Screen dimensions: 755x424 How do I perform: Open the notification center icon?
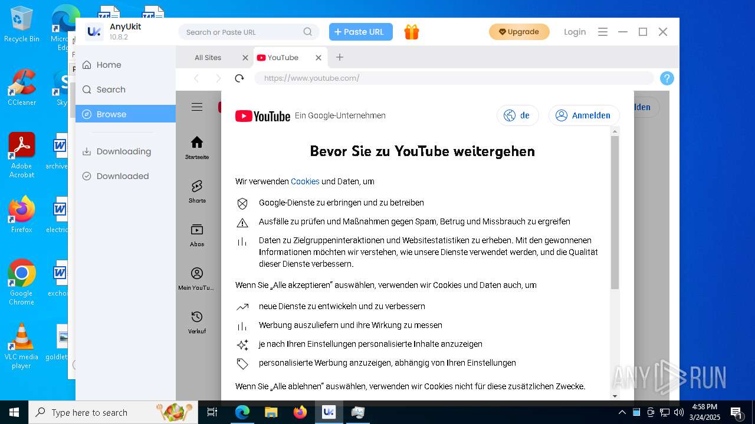[736, 412]
